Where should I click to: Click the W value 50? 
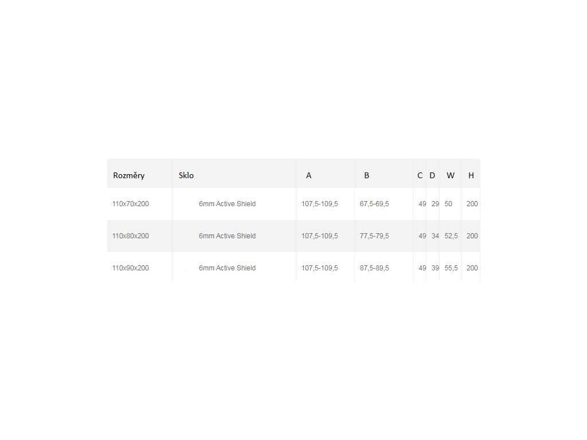pos(448,204)
